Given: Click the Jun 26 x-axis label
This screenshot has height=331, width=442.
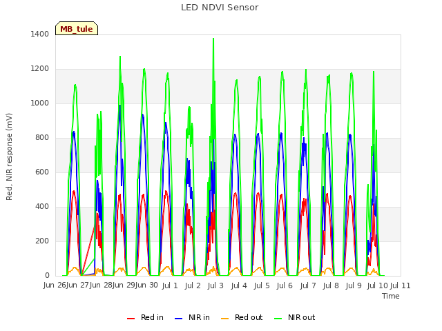Looking at the screenshot, I should (x=55, y=285).
